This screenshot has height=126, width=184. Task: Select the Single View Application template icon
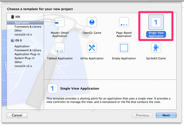pos(156,22)
